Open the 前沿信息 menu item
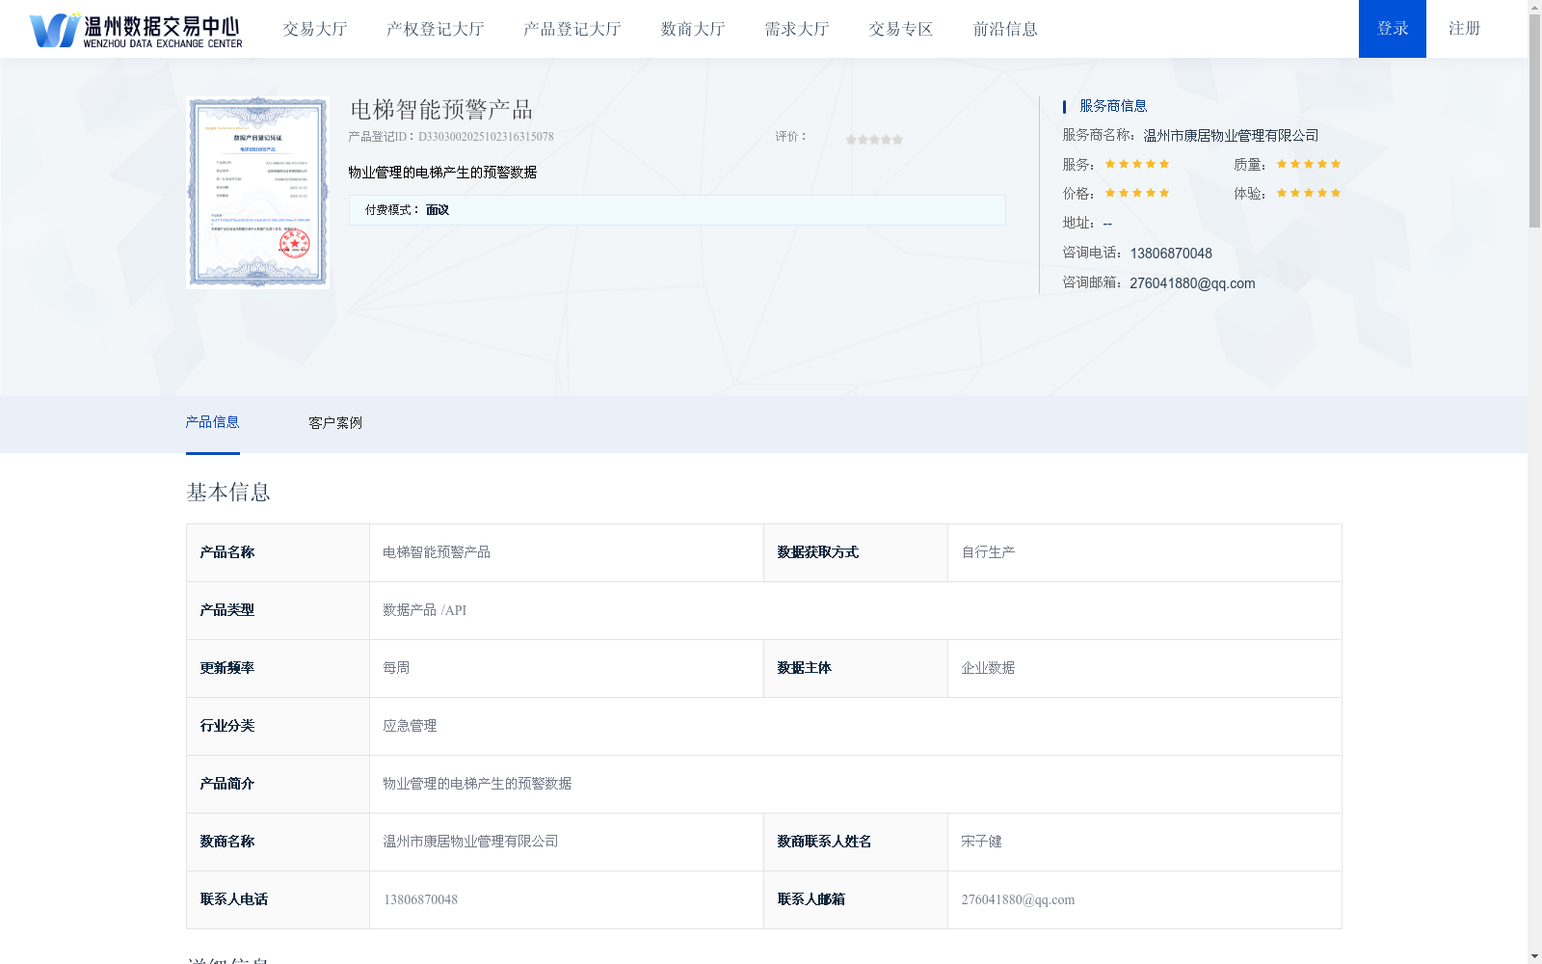This screenshot has height=964, width=1542. (1005, 29)
